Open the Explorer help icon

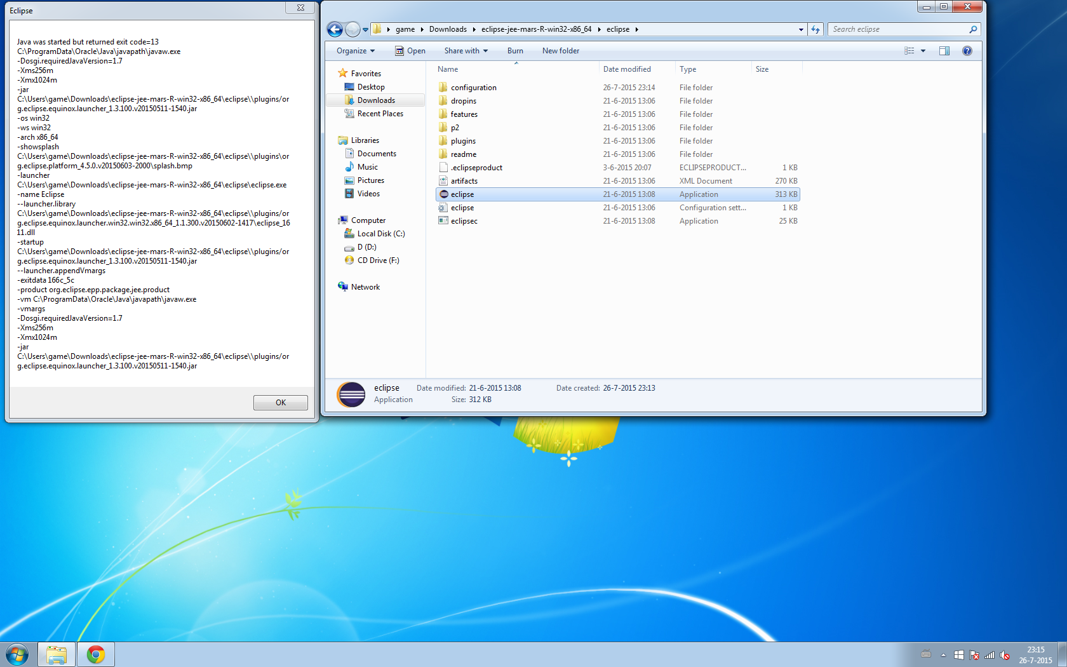[967, 51]
